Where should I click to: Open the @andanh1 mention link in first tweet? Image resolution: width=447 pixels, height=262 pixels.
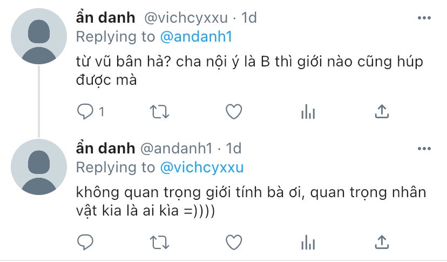point(196,37)
